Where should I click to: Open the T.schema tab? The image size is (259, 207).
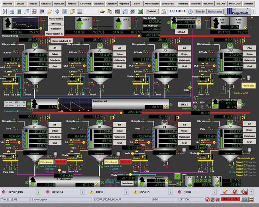coord(85,4)
